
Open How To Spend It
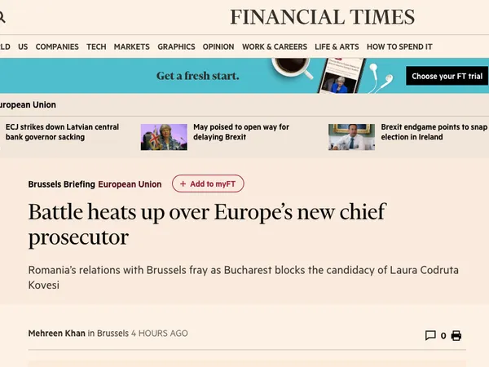(x=399, y=47)
